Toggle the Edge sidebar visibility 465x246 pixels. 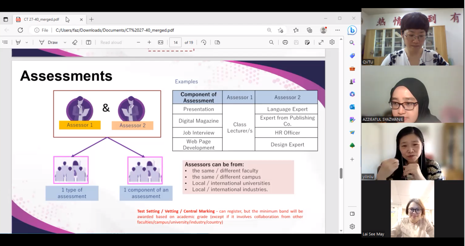click(x=352, y=214)
